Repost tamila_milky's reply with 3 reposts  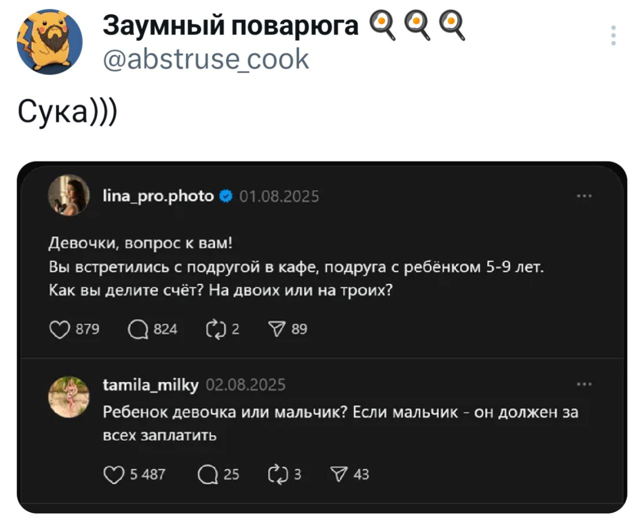coord(277,474)
